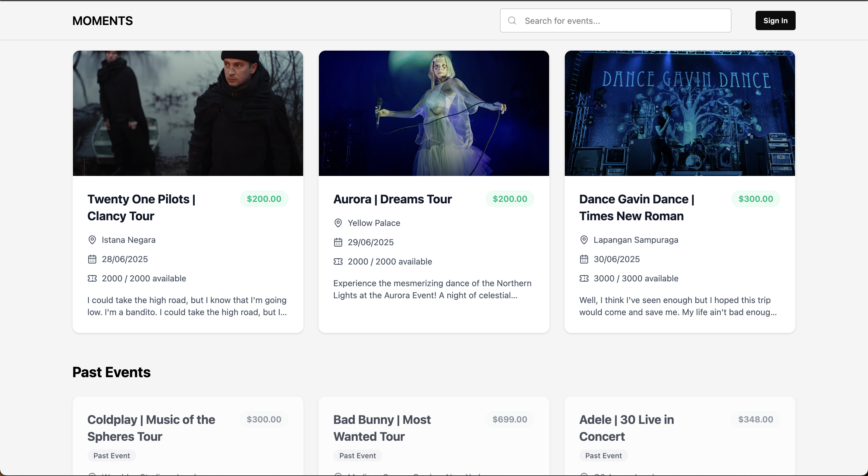Open Coldplay | Music of the Spheres Tour
The height and width of the screenshot is (476, 868).
tap(151, 428)
